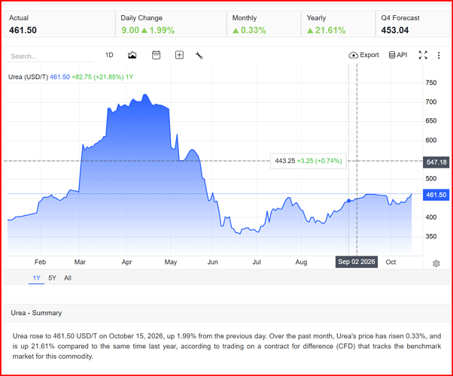This screenshot has width=453, height=376.
Task: Click the cloud Export button
Action: pyautogui.click(x=363, y=55)
